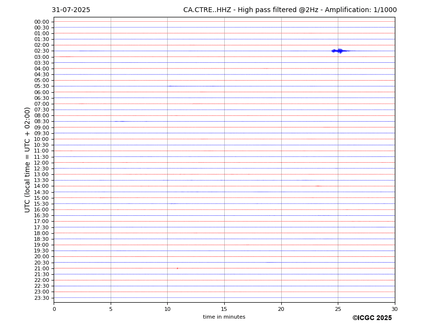Click the x-axis tick label 15
The image size is (448, 336).
coord(224,309)
